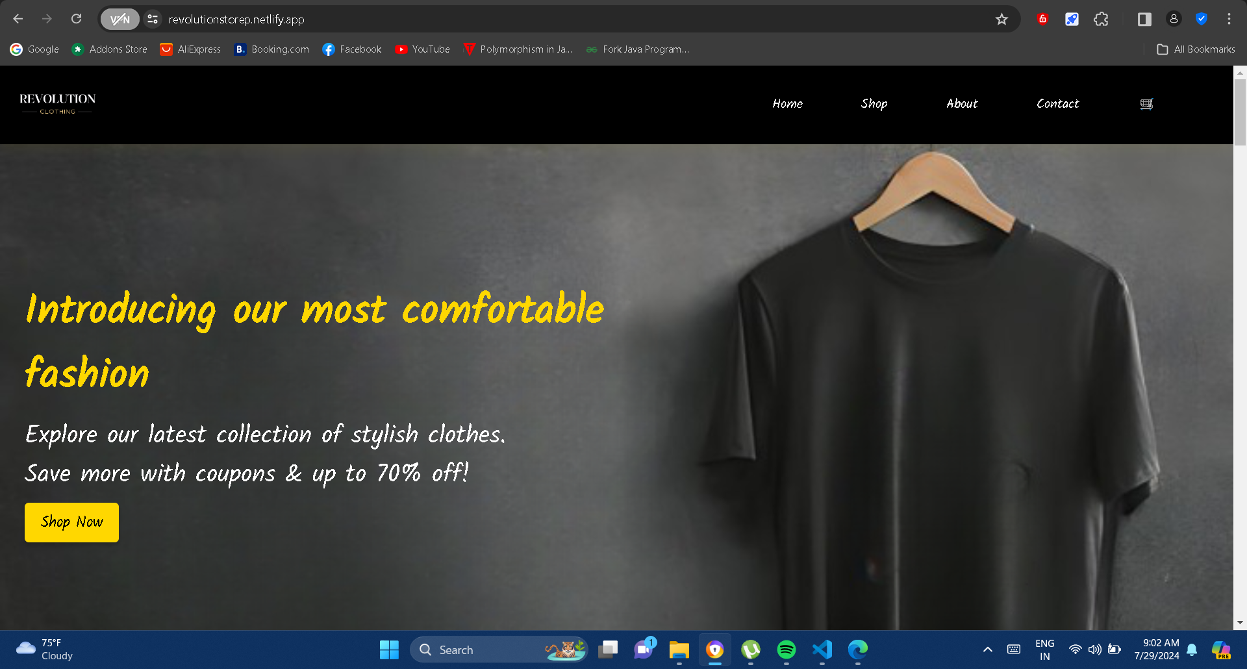
Task: Click the Shop Now button
Action: click(x=71, y=522)
